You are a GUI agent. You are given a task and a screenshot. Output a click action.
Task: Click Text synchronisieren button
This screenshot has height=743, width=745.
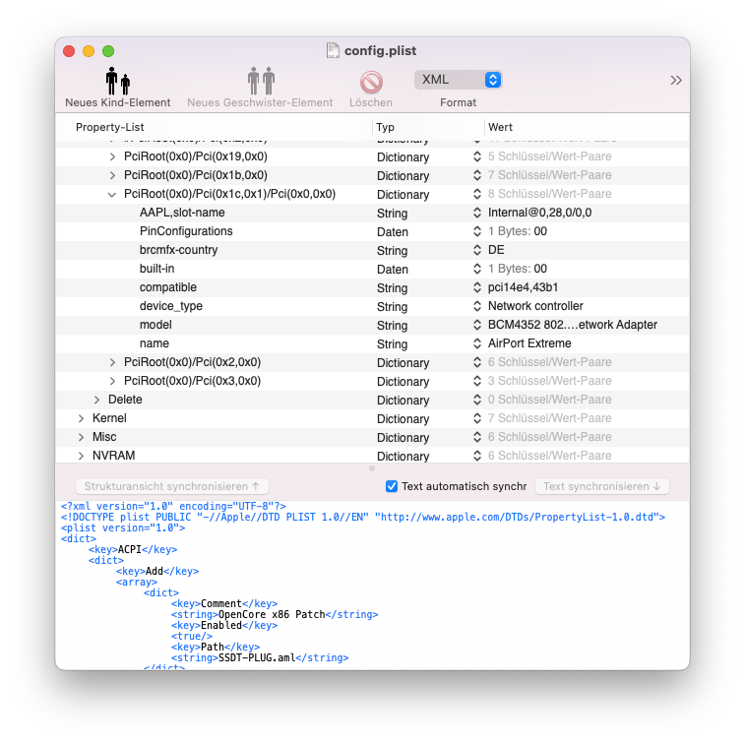(602, 486)
